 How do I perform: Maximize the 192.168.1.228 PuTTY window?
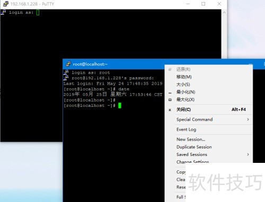(204, 4)
